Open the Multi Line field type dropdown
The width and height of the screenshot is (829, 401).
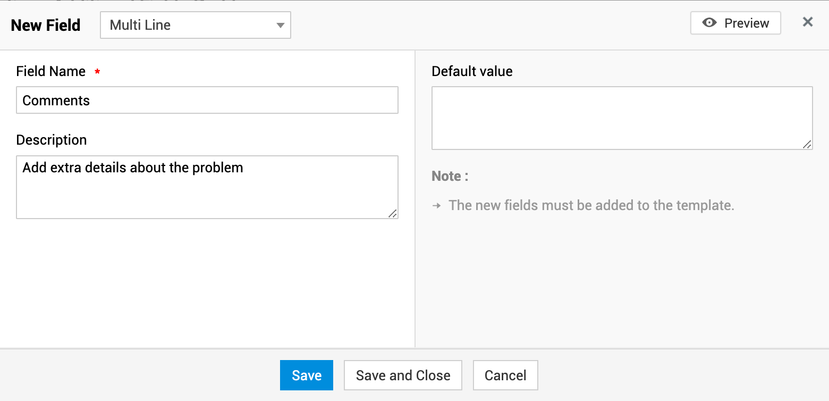[195, 26]
